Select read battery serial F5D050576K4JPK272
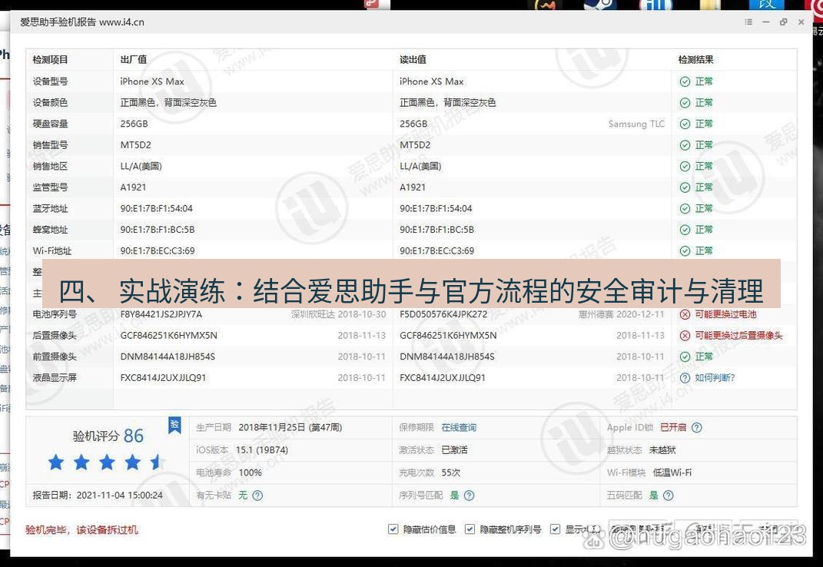 point(443,314)
